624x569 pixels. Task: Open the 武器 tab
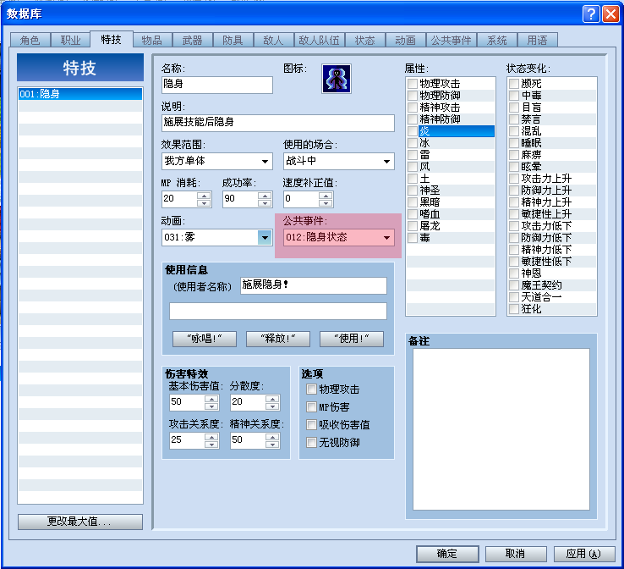(193, 41)
